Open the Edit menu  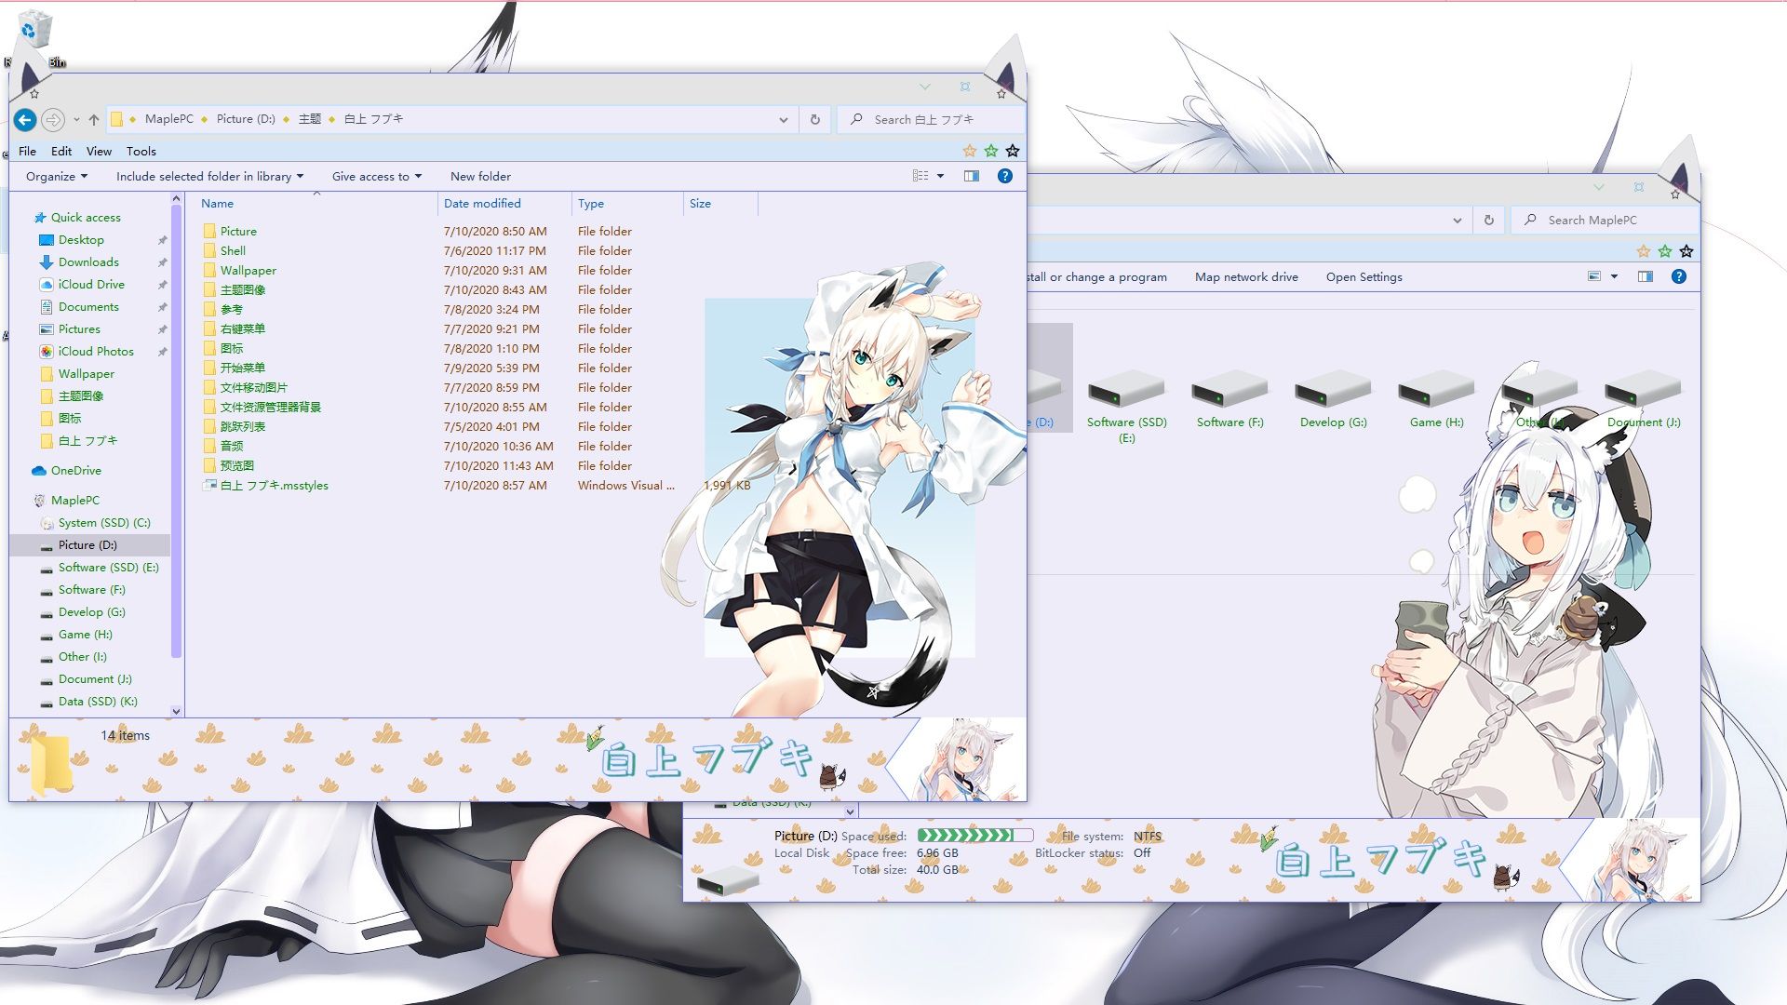pyautogui.click(x=61, y=151)
